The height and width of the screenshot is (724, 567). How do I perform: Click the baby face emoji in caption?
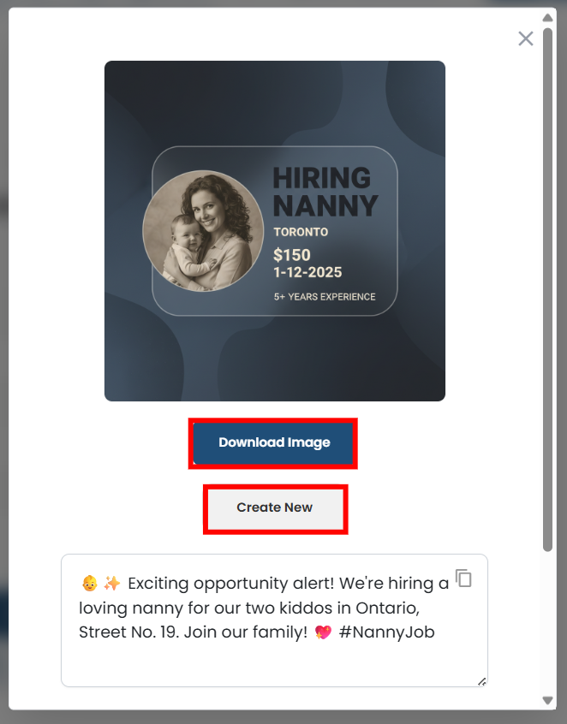click(x=90, y=583)
